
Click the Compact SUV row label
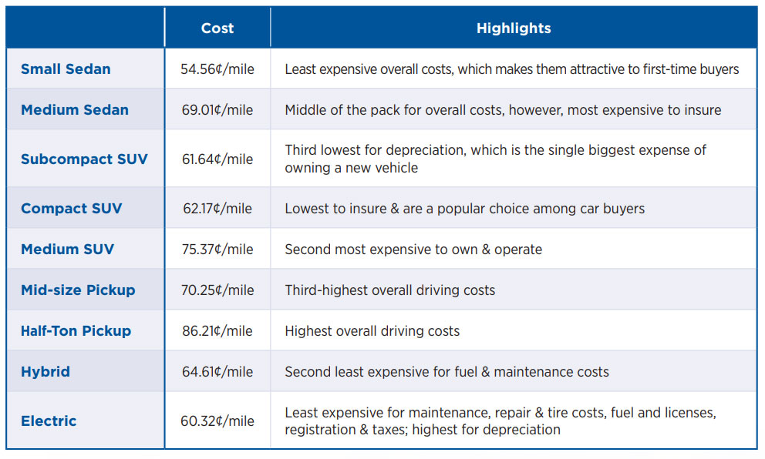tap(71, 209)
